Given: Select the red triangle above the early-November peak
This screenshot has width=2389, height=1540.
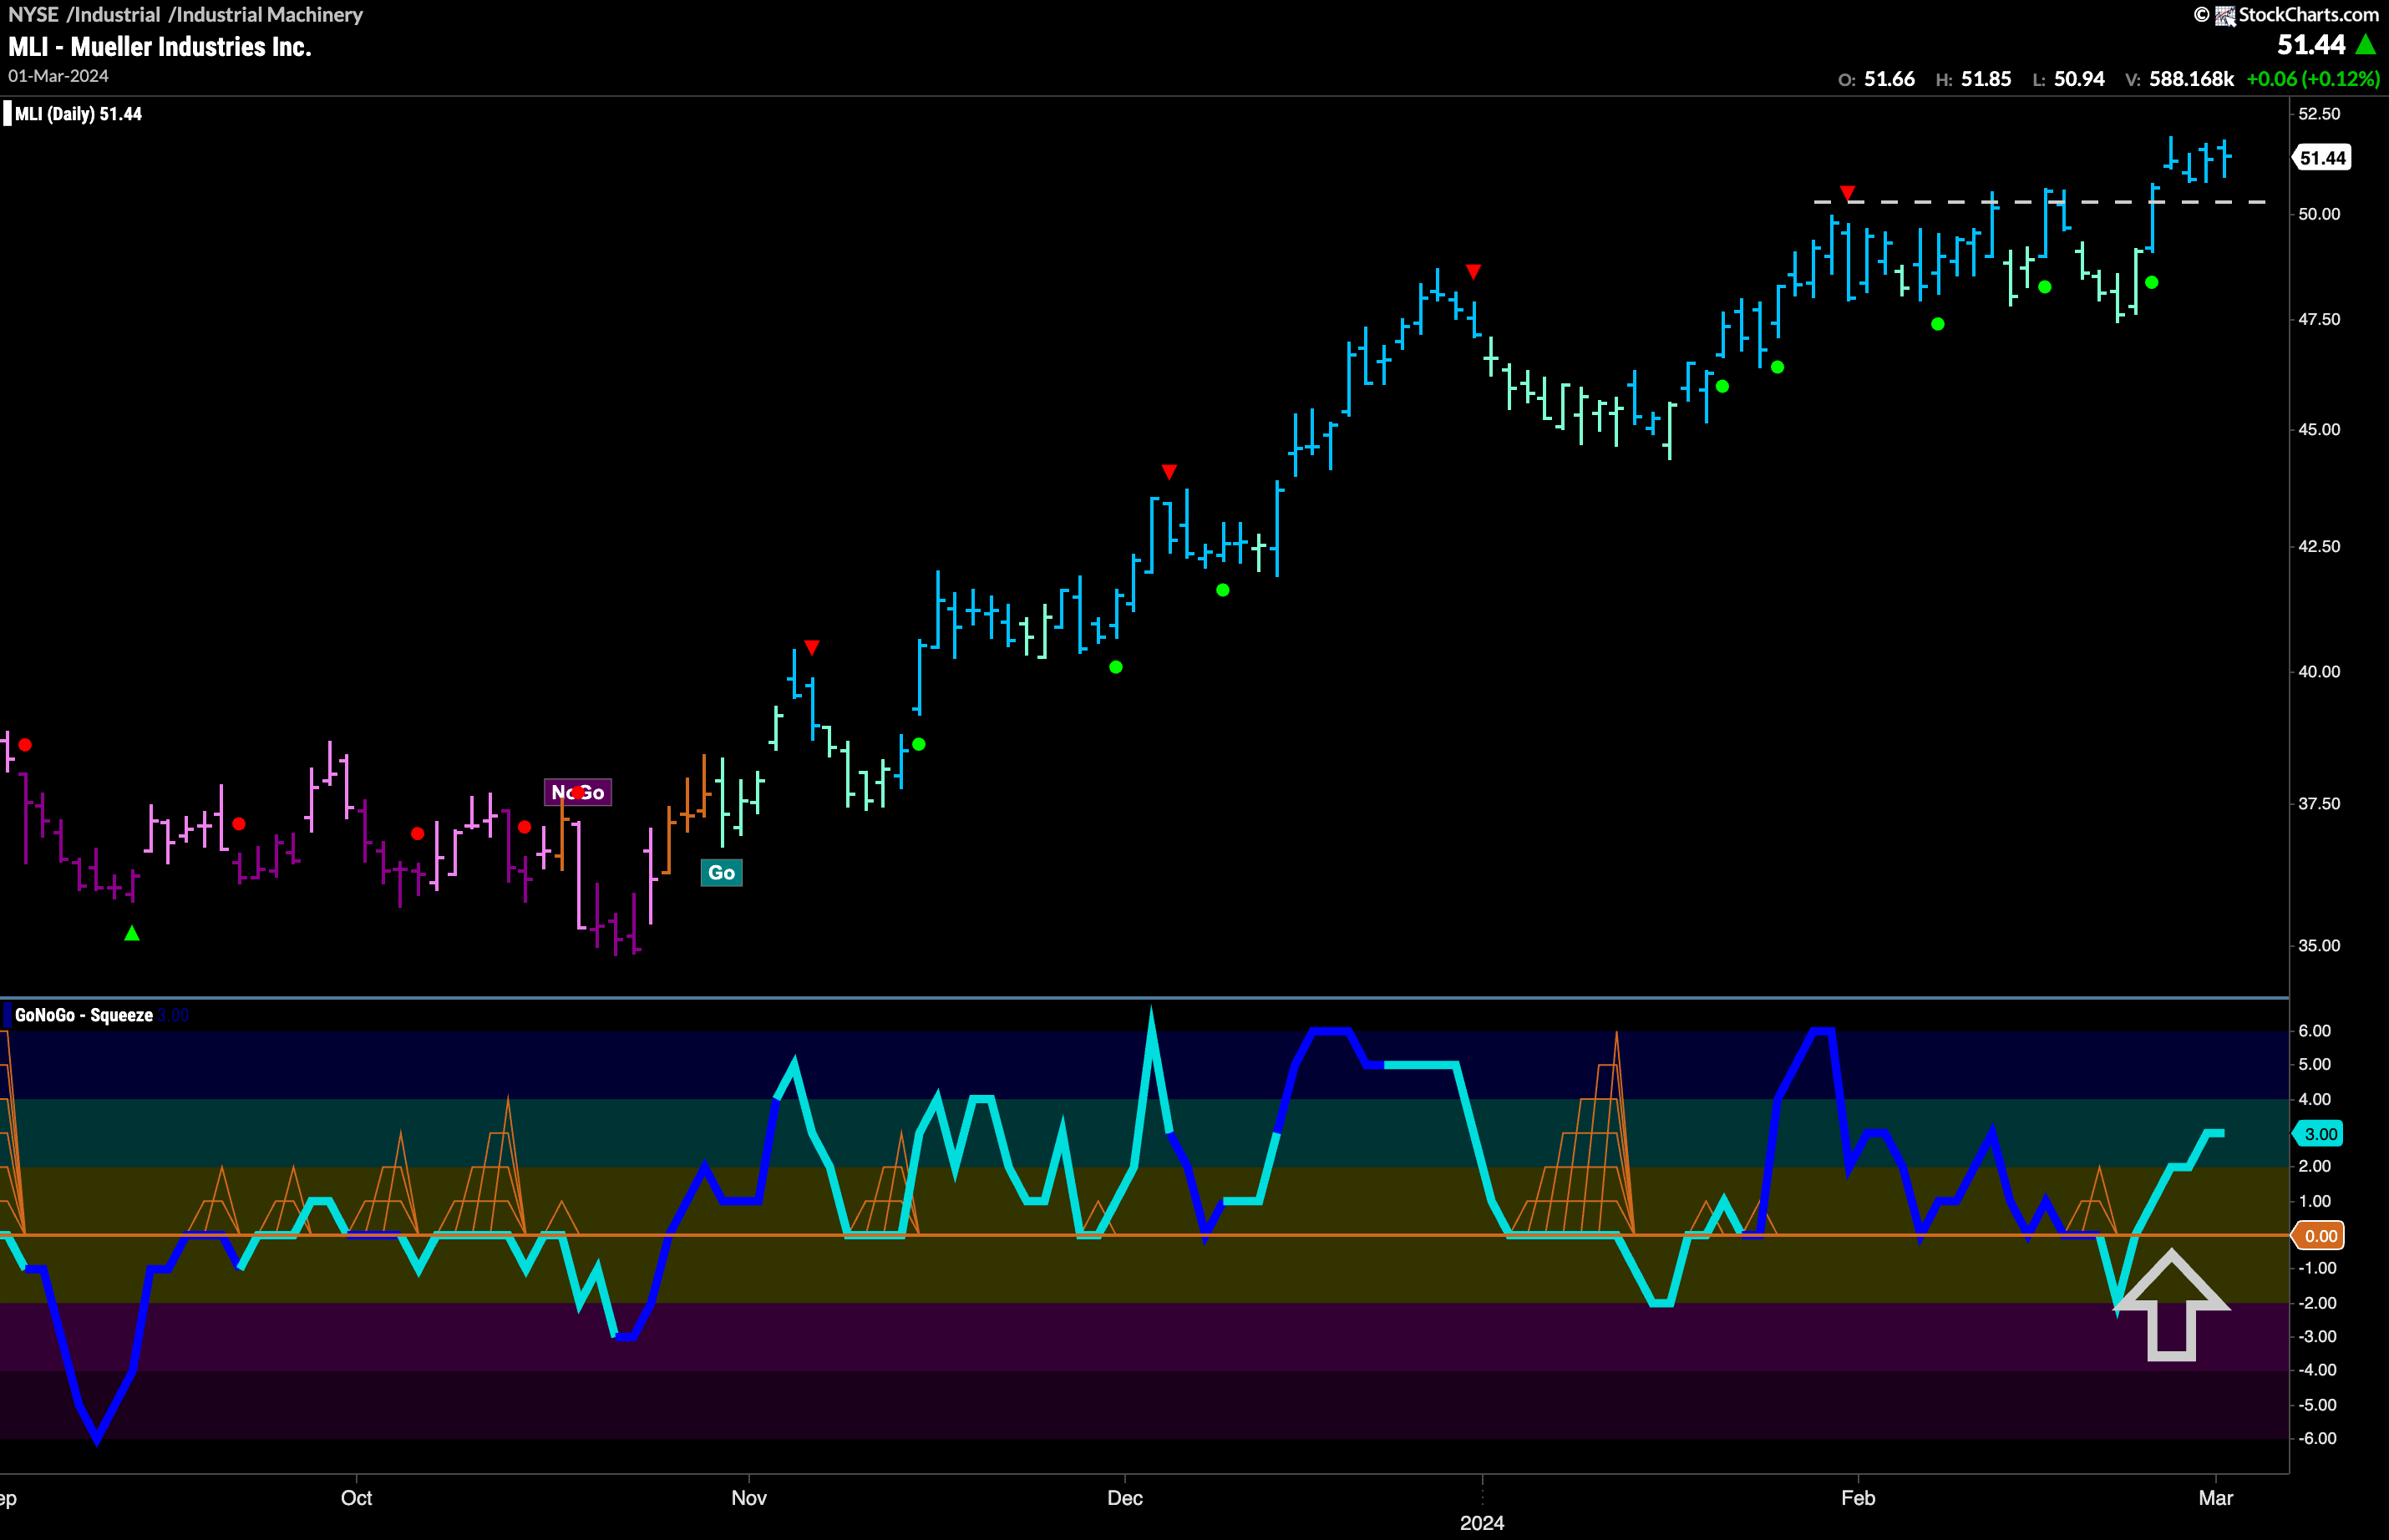Looking at the screenshot, I should click(x=812, y=648).
